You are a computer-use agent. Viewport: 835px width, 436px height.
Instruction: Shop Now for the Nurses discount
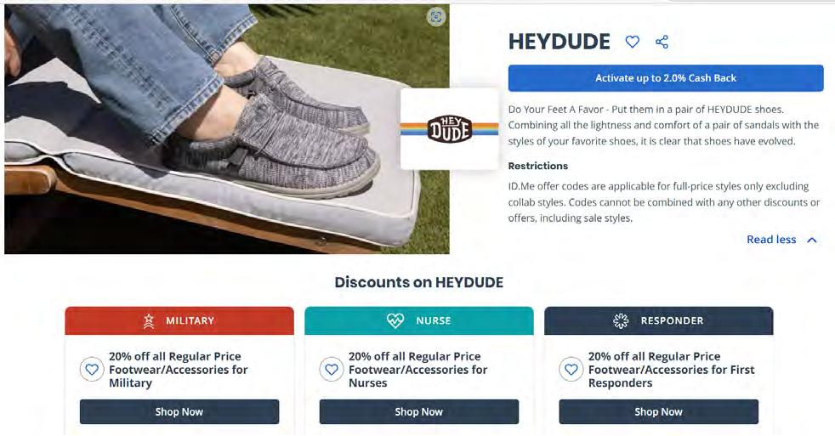click(419, 412)
